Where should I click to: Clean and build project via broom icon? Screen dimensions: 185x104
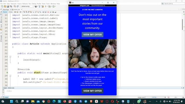pos(42,6)
